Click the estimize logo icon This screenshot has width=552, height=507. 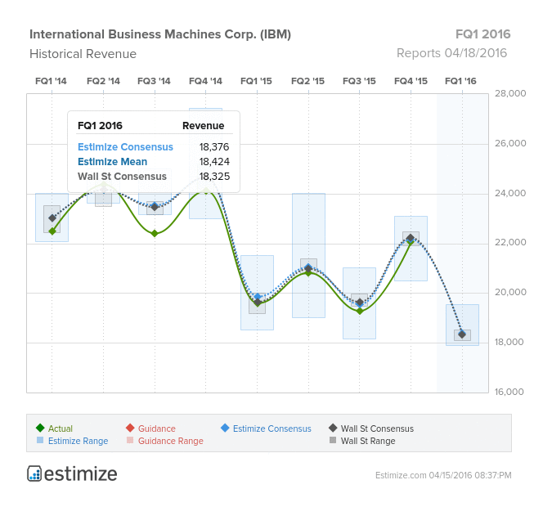click(x=34, y=473)
